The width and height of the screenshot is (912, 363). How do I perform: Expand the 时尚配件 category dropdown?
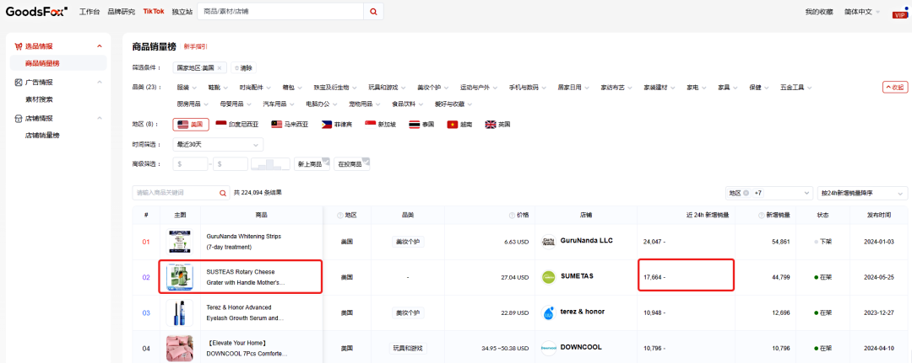(x=255, y=88)
